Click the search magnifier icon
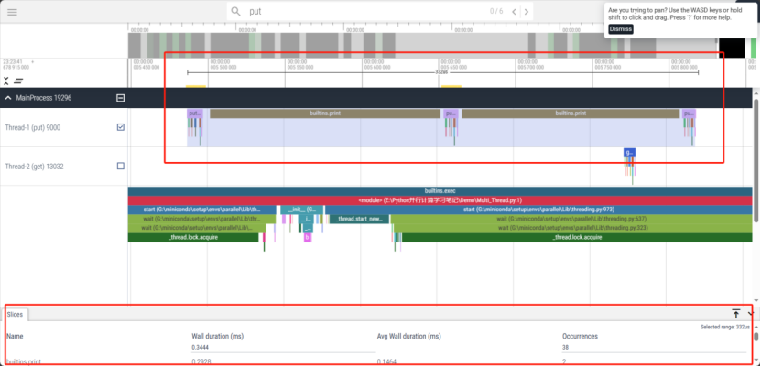Image resolution: width=761 pixels, height=366 pixels. [x=235, y=11]
